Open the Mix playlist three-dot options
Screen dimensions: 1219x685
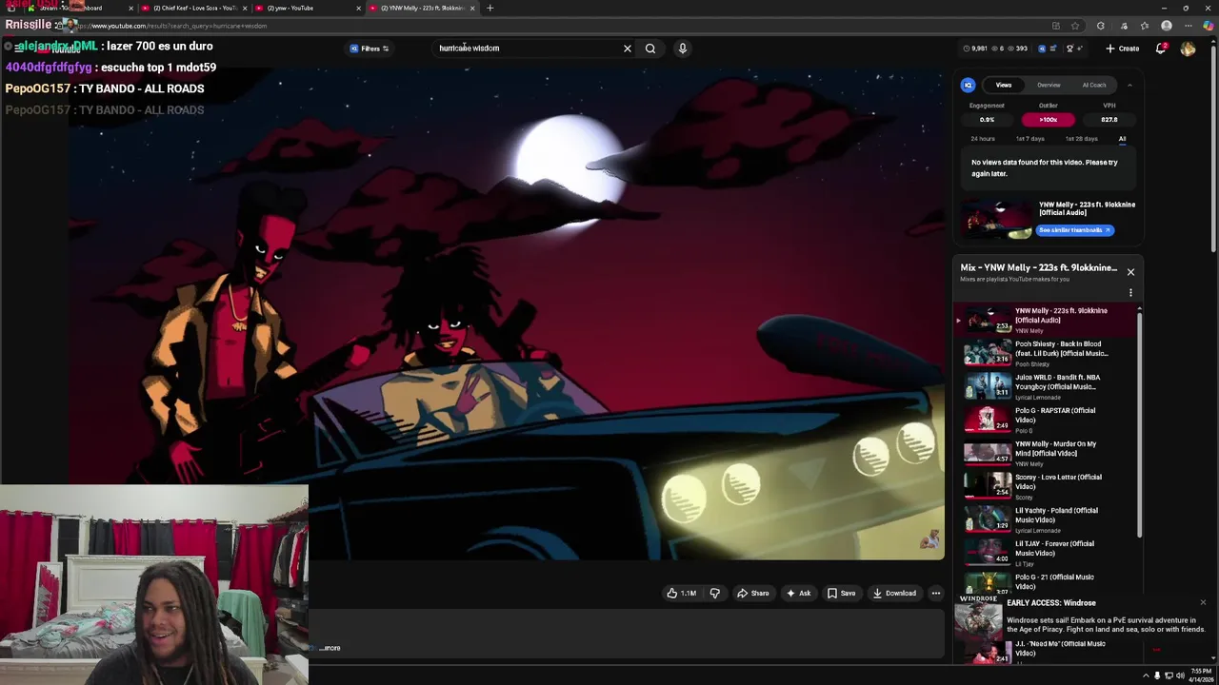tap(1130, 293)
